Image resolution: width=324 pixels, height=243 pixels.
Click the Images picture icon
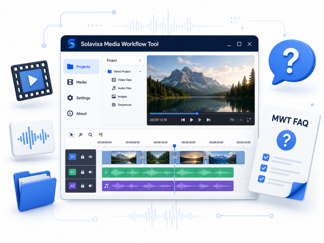click(x=114, y=97)
